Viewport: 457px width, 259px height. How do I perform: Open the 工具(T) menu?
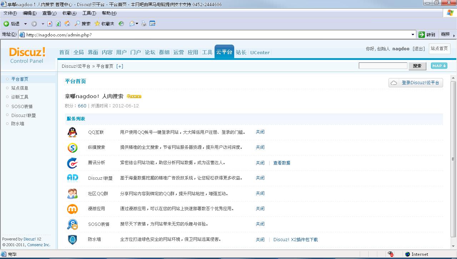coord(89,13)
